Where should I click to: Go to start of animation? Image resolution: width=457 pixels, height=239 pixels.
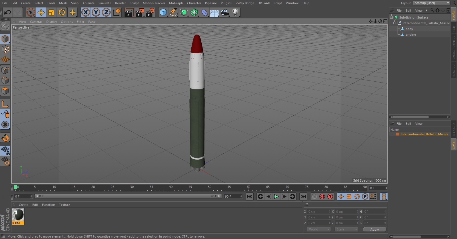250,196
